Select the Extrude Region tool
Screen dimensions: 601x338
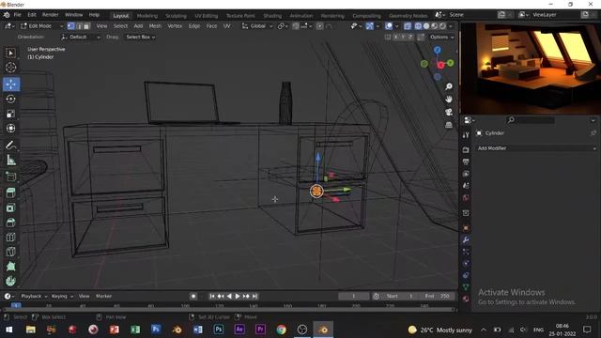pos(10,192)
